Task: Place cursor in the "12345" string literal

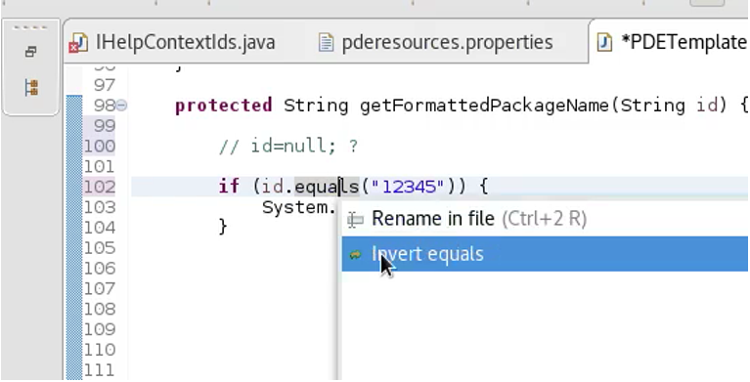Action: [x=411, y=186]
